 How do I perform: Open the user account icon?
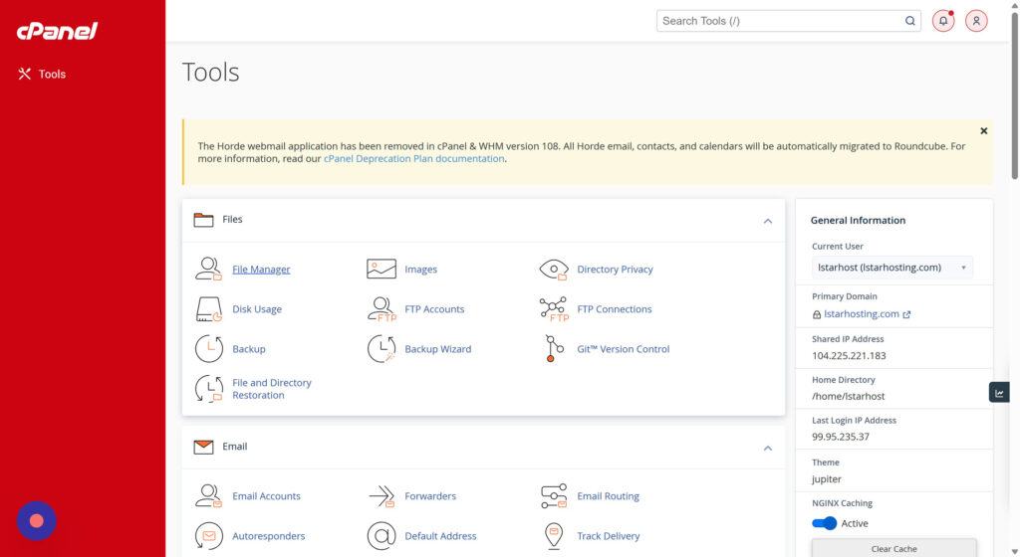976,21
